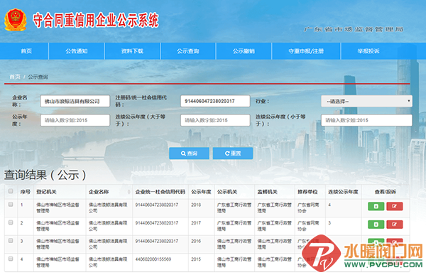The image size is (426, 275).
Task: Click 企业统一社会信用代码 column header
Action: pyautogui.click(x=160, y=192)
